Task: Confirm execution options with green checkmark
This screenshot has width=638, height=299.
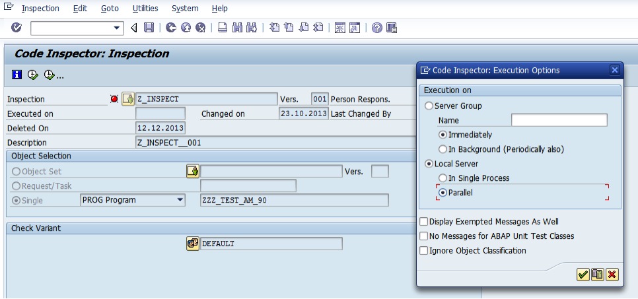Action: (583, 275)
